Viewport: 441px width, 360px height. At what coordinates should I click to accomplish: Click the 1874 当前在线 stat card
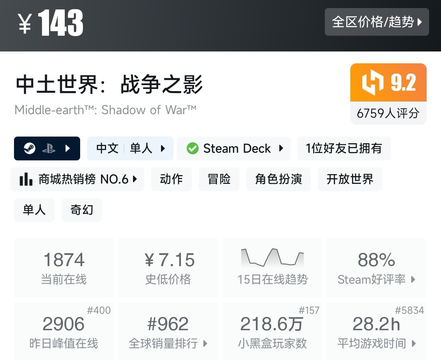tap(64, 268)
